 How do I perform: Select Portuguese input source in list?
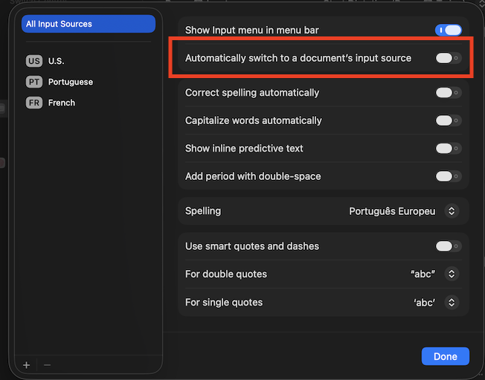[71, 82]
